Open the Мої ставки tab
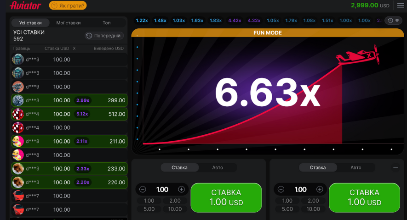This screenshot has width=407, height=220. (69, 22)
